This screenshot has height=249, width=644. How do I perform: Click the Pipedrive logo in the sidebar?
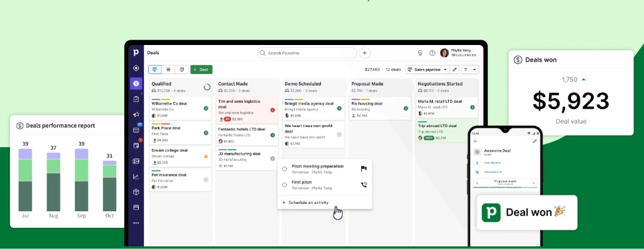[x=136, y=52]
